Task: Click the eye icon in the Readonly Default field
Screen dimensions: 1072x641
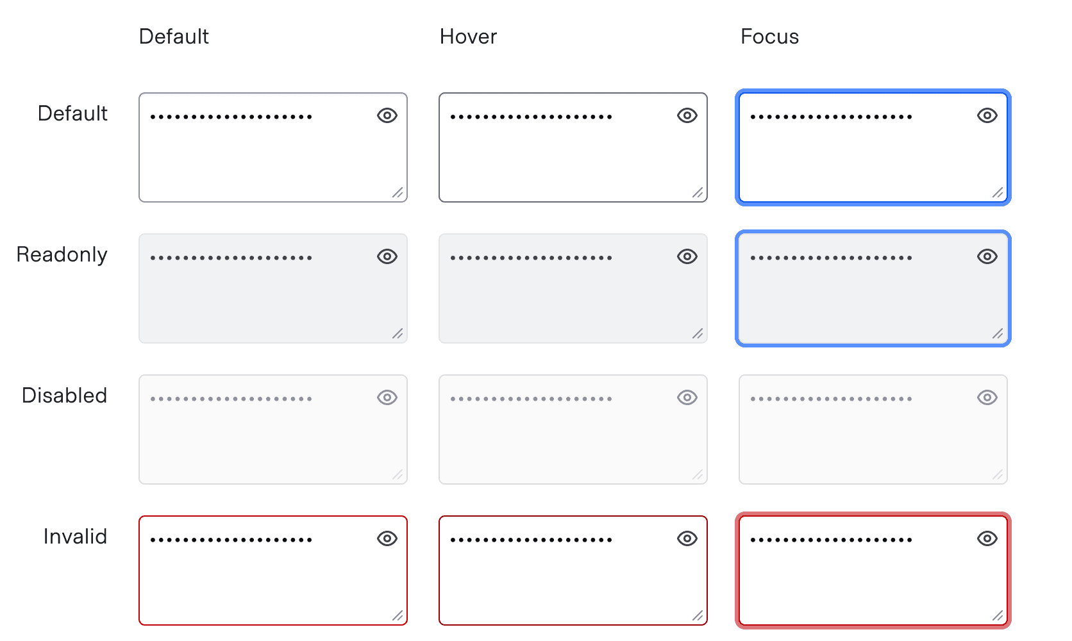Action: (387, 256)
